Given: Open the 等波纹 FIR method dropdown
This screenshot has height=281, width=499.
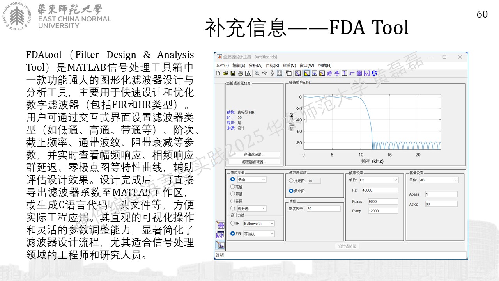Looking at the screenshot, I should pyautogui.click(x=259, y=234).
